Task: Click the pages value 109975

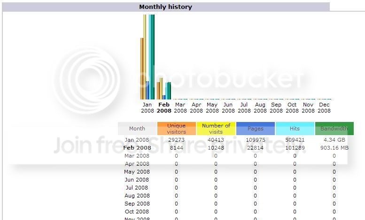Action: [256, 140]
